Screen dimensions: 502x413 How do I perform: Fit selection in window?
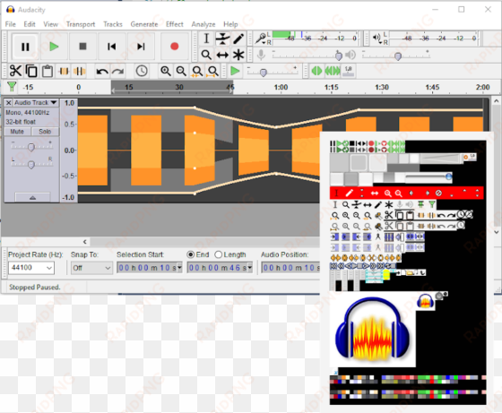pyautogui.click(x=197, y=71)
